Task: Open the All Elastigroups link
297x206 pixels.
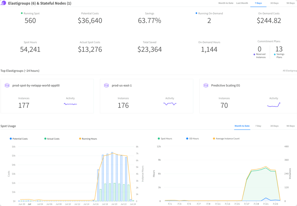Action: click(291, 70)
